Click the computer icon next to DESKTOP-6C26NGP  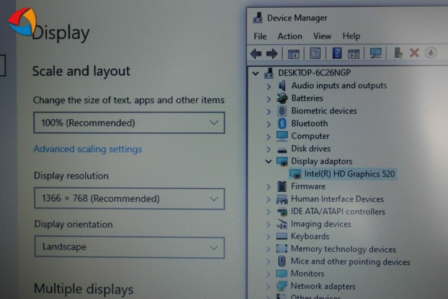[268, 73]
